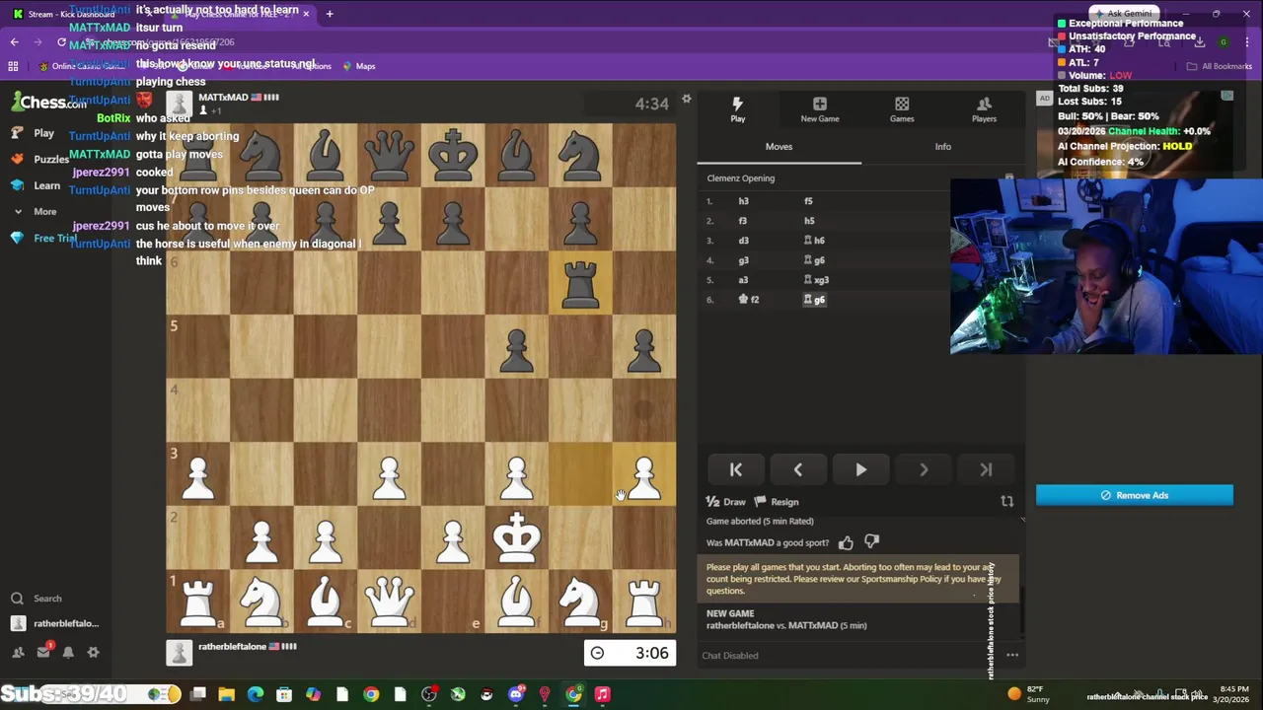Image resolution: width=1263 pixels, height=710 pixels.
Task: Click the black rook on g6
Action: pyautogui.click(x=580, y=283)
